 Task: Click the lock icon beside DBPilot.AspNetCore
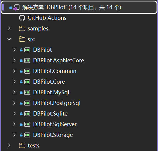(21, 61)
